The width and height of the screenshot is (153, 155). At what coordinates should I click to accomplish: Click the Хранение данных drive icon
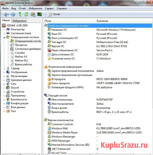(8, 80)
